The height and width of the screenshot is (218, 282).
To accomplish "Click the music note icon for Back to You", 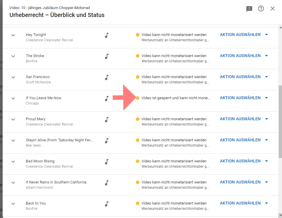I will (107, 204).
